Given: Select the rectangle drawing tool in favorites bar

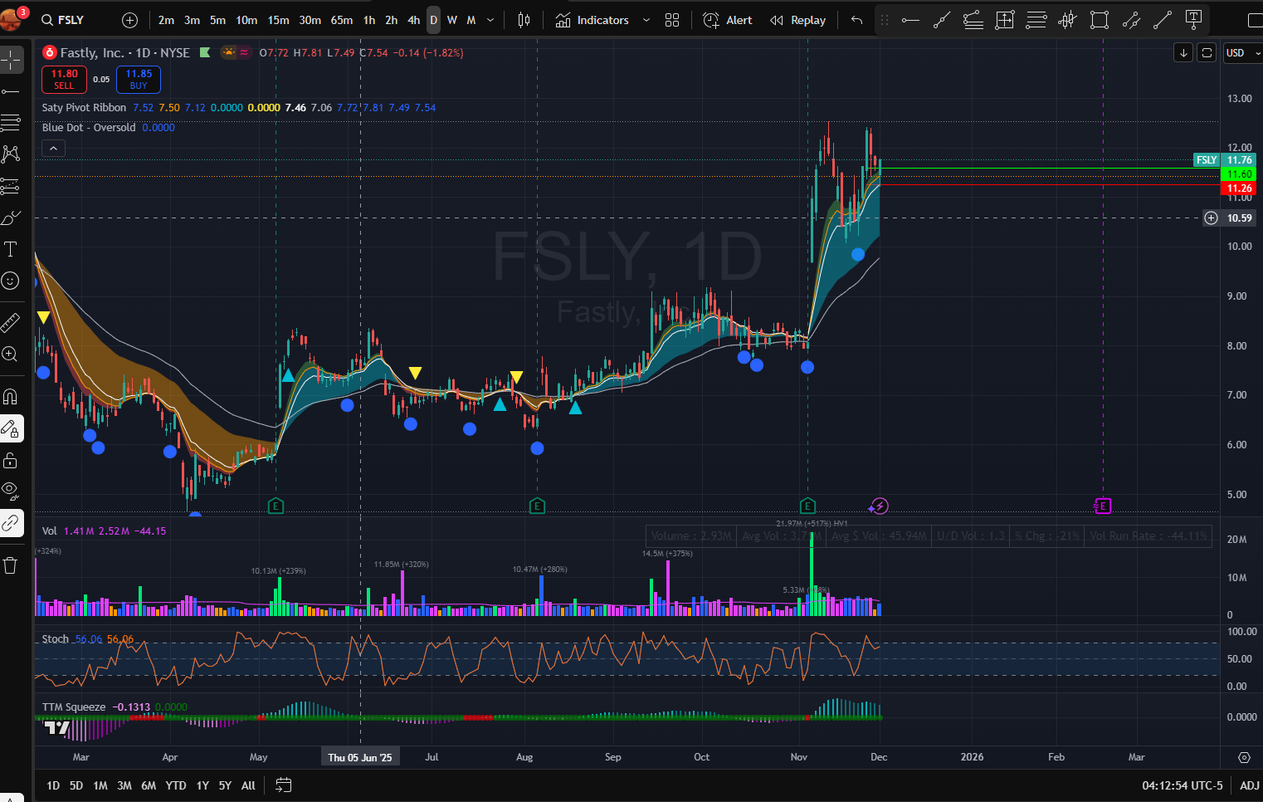Looking at the screenshot, I should [x=1099, y=20].
